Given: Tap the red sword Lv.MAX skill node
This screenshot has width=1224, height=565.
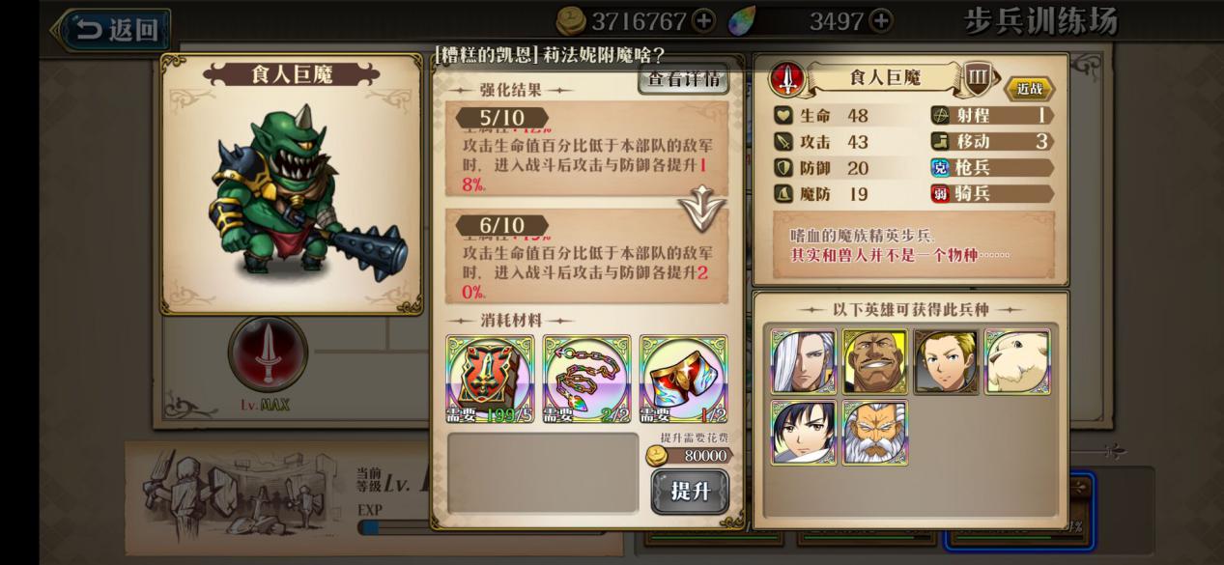Looking at the screenshot, I should [268, 355].
